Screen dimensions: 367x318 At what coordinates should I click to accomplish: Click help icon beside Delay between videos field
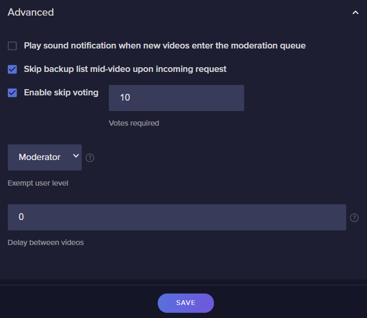pyautogui.click(x=354, y=218)
